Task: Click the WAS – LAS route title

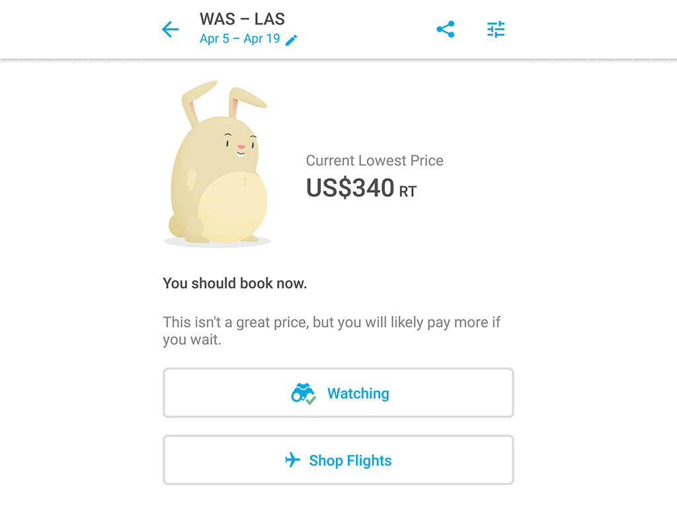Action: tap(243, 18)
